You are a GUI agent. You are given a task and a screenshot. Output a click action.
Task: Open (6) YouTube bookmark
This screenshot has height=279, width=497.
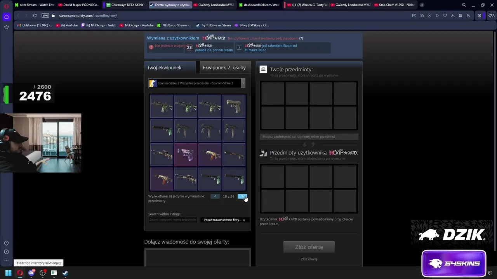coord(67,25)
